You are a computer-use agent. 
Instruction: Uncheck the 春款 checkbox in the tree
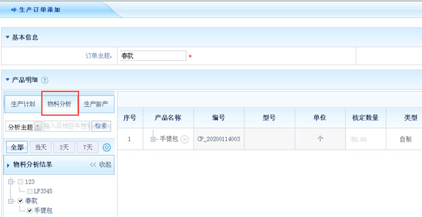point(20,201)
